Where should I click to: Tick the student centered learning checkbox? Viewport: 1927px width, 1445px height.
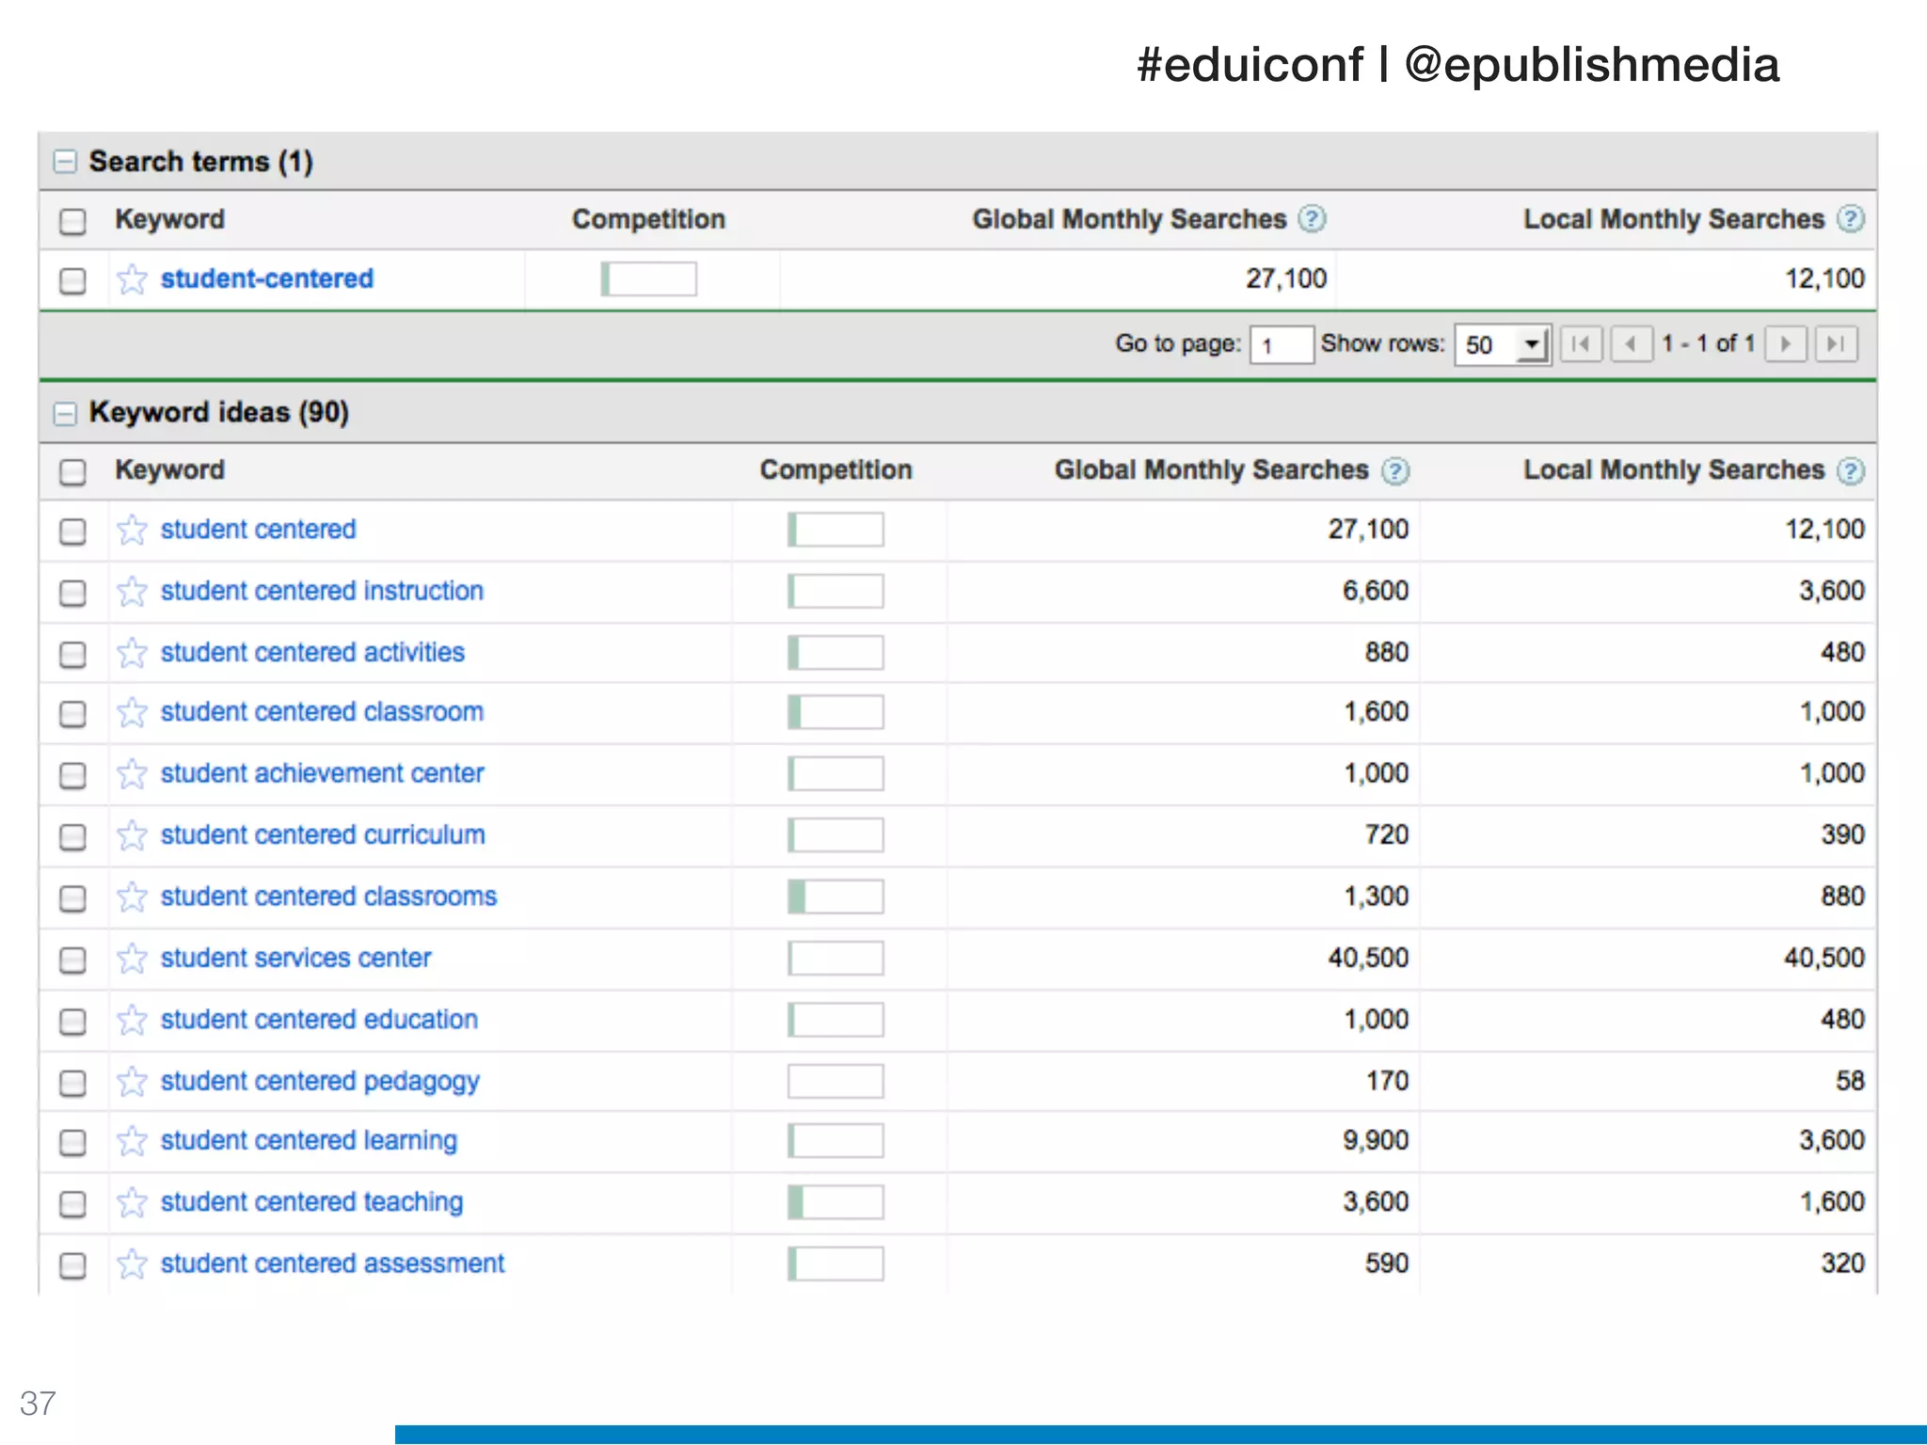[72, 1142]
